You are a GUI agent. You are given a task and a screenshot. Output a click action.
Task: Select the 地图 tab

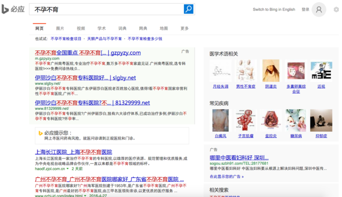point(163,28)
